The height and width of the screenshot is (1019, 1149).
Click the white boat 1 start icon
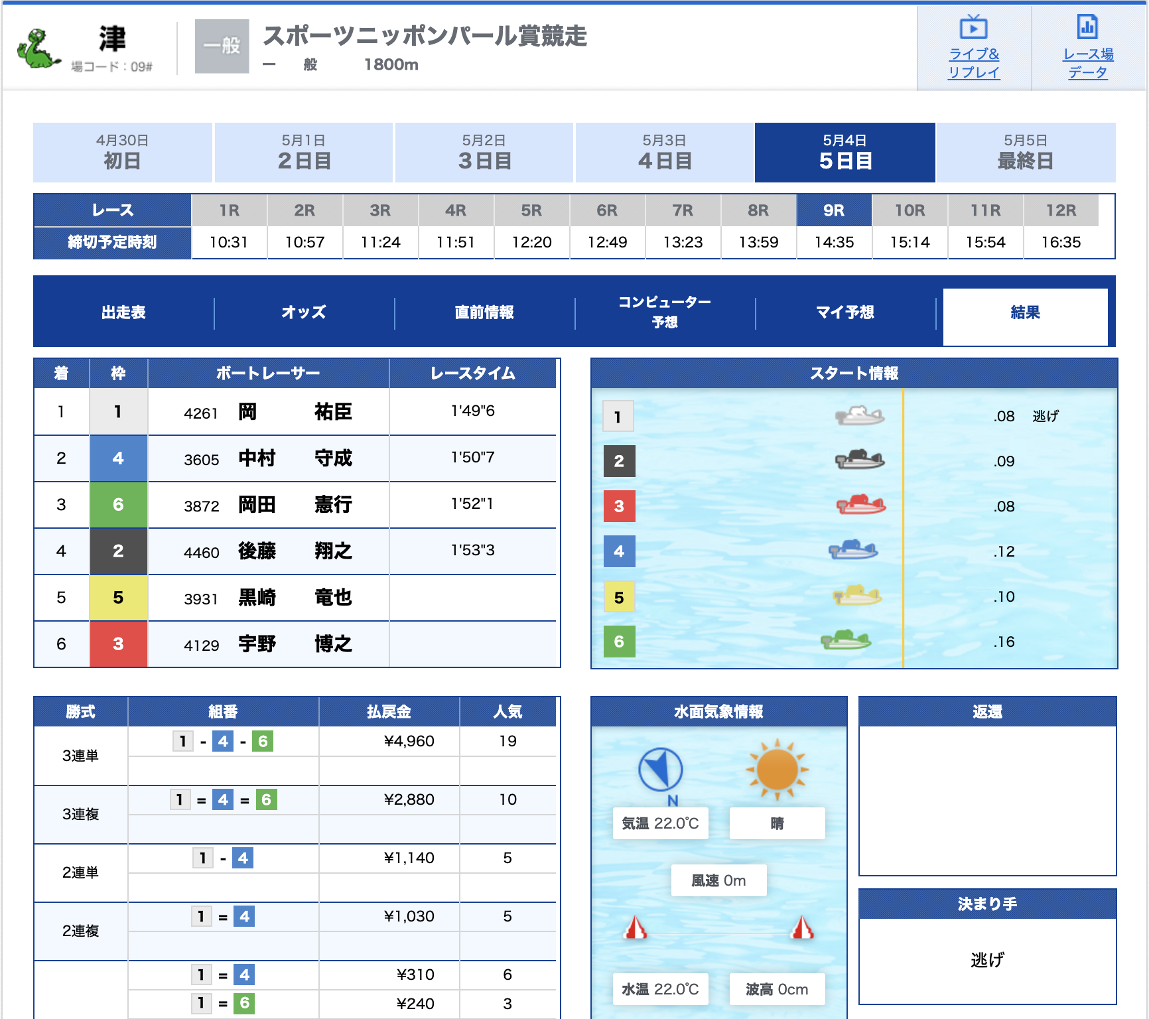[x=859, y=416]
